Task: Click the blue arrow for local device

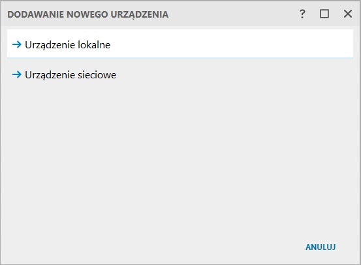Action: click(x=17, y=44)
